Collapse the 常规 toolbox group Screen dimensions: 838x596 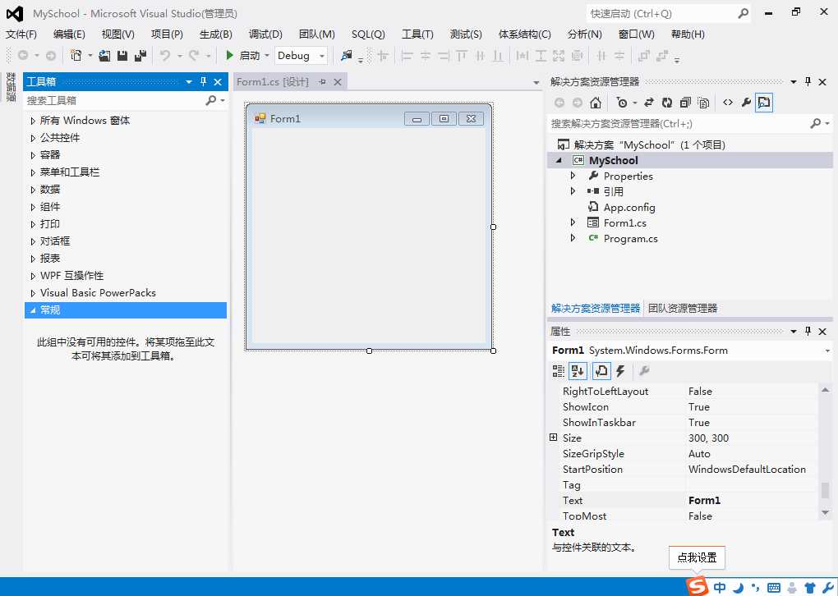[x=33, y=310]
